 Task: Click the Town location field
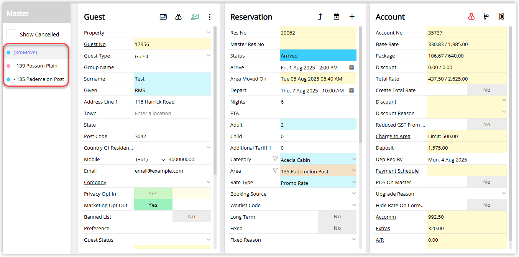[x=172, y=113]
